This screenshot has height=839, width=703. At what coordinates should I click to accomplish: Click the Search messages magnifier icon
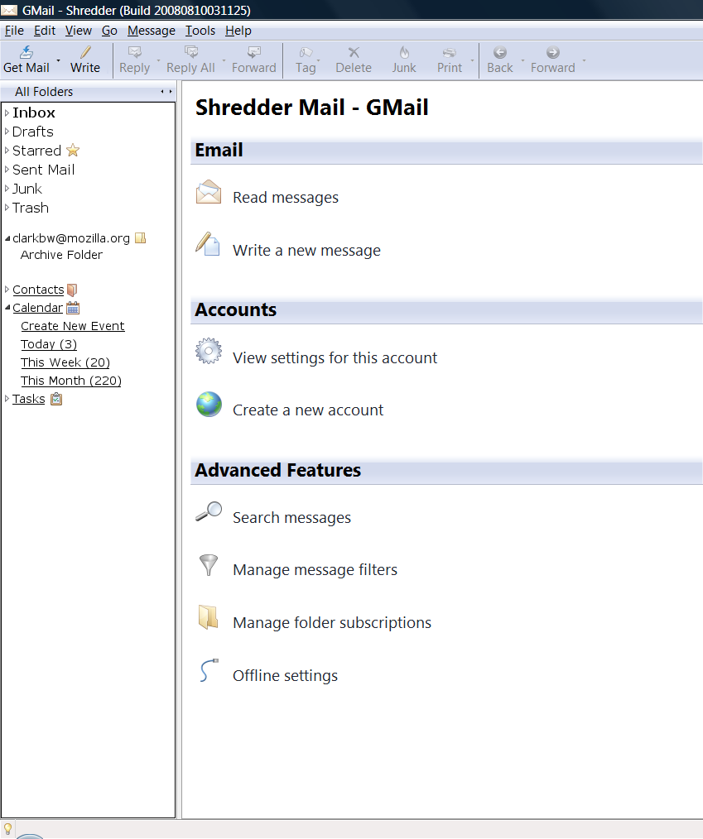pyautogui.click(x=209, y=511)
